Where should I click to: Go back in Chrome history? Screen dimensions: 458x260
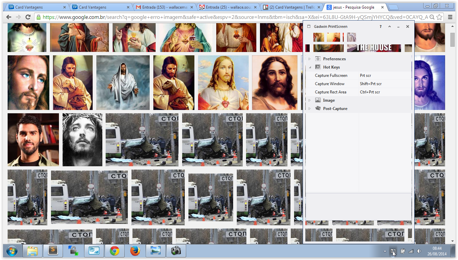coord(9,17)
